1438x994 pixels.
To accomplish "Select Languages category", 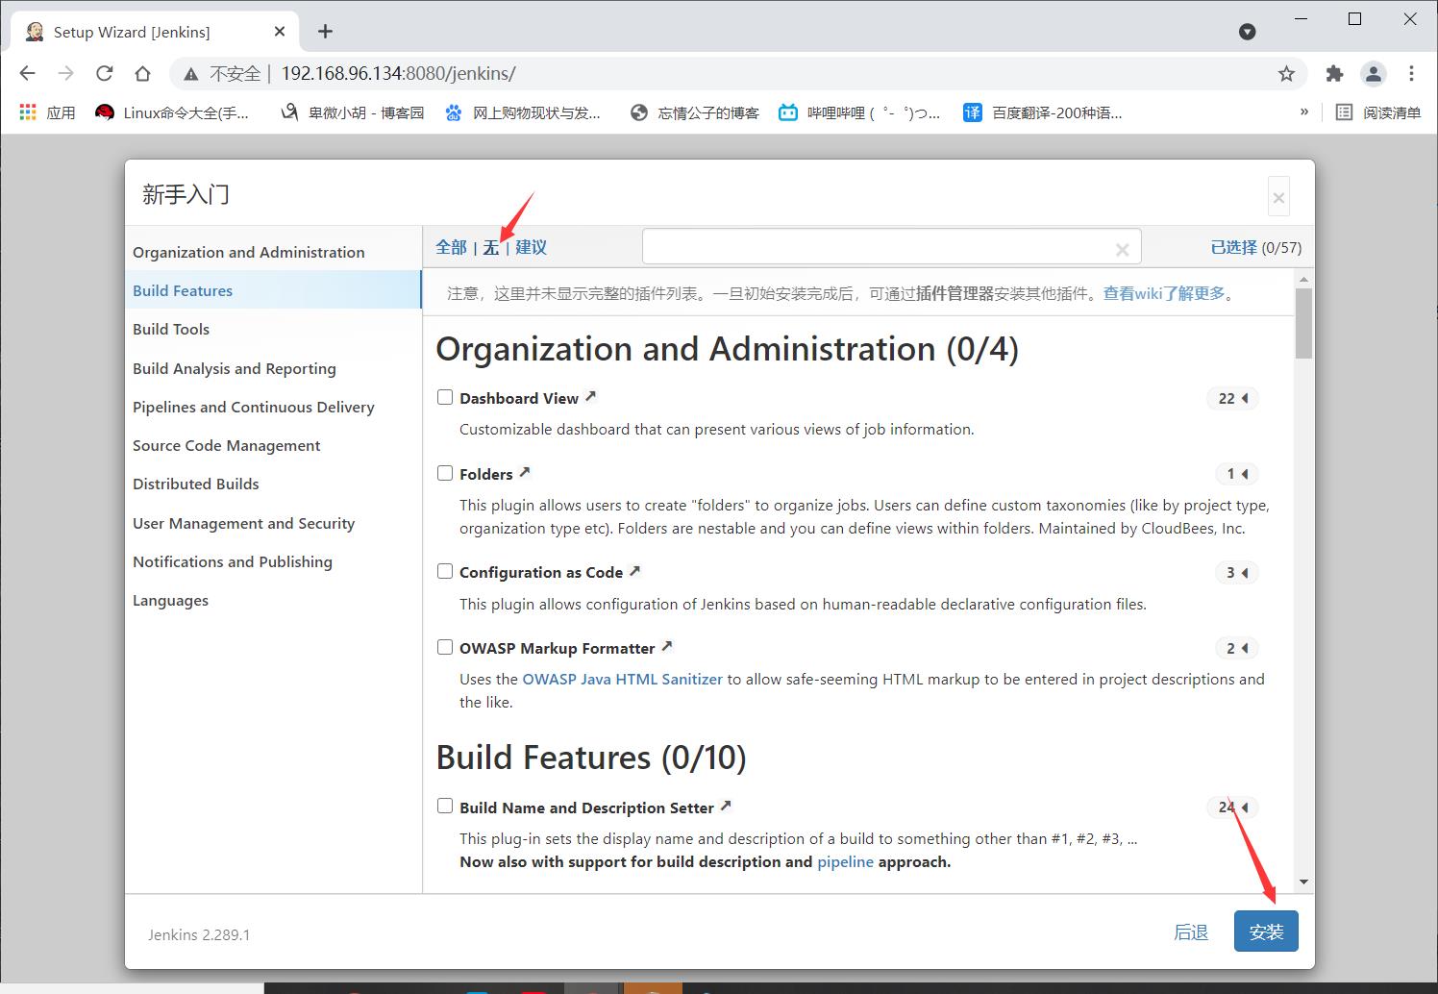I will point(273,600).
